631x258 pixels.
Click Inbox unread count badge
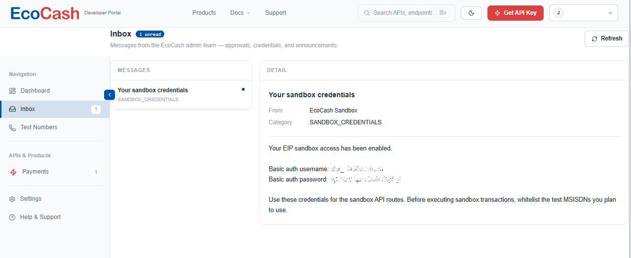[96, 110]
